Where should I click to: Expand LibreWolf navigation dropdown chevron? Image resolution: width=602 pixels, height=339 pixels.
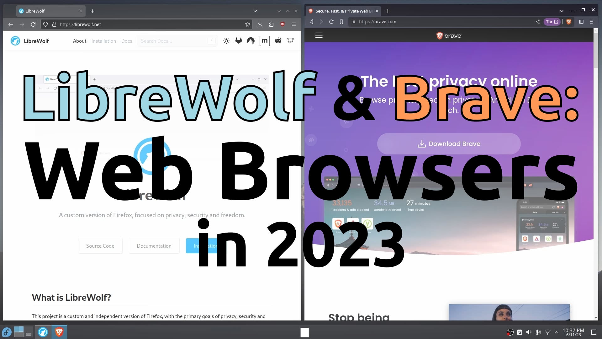tap(255, 11)
